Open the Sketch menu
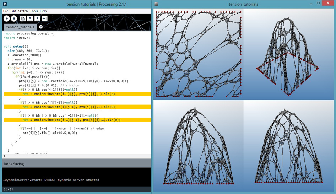Image resolution: width=336 pixels, height=194 pixels. coord(23,11)
